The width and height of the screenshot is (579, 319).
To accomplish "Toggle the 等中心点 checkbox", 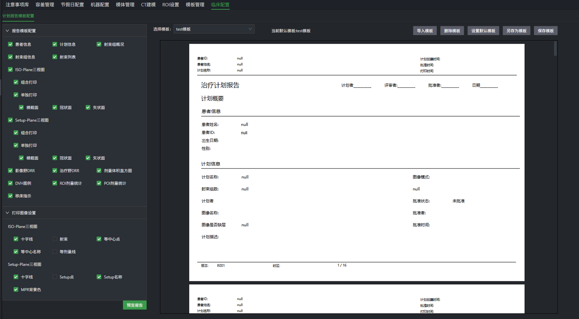I will (99, 239).
